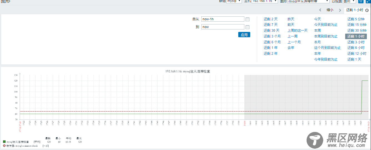
Task: Open calendar picker for 到 field
Action: click(x=247, y=27)
